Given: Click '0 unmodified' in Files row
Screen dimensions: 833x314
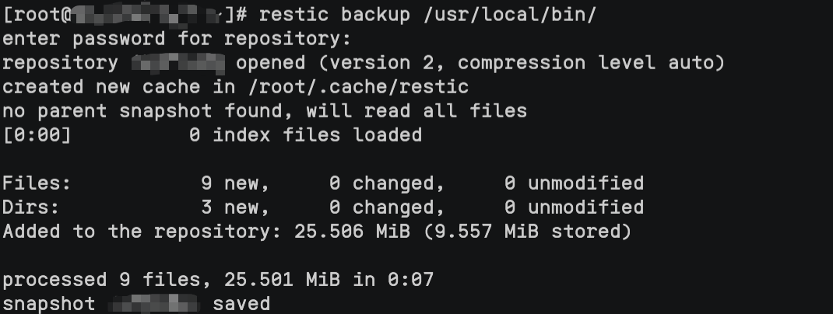Looking at the screenshot, I should 574,183.
